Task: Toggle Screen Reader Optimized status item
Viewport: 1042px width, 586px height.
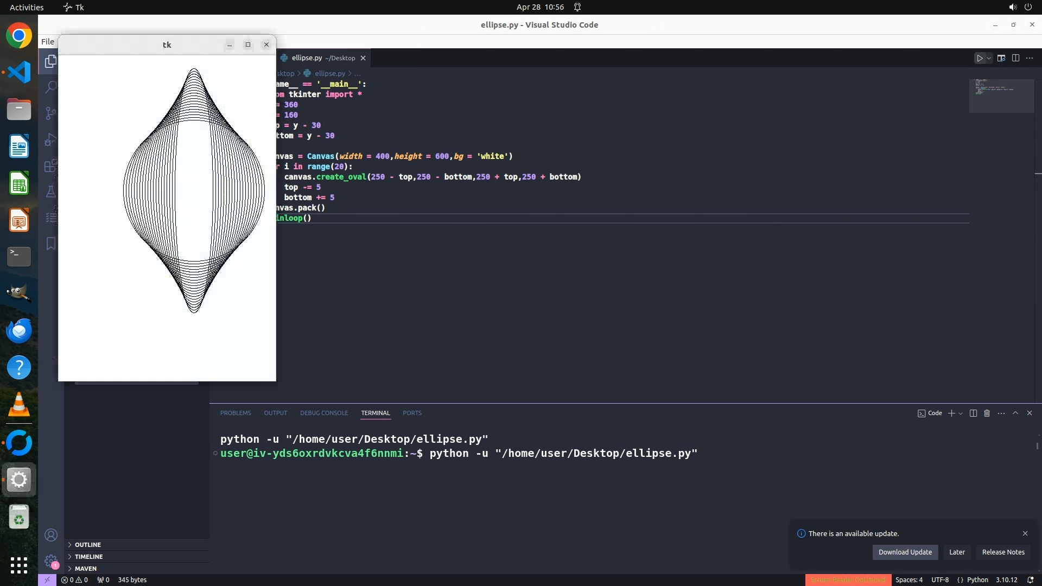Action: [x=848, y=579]
